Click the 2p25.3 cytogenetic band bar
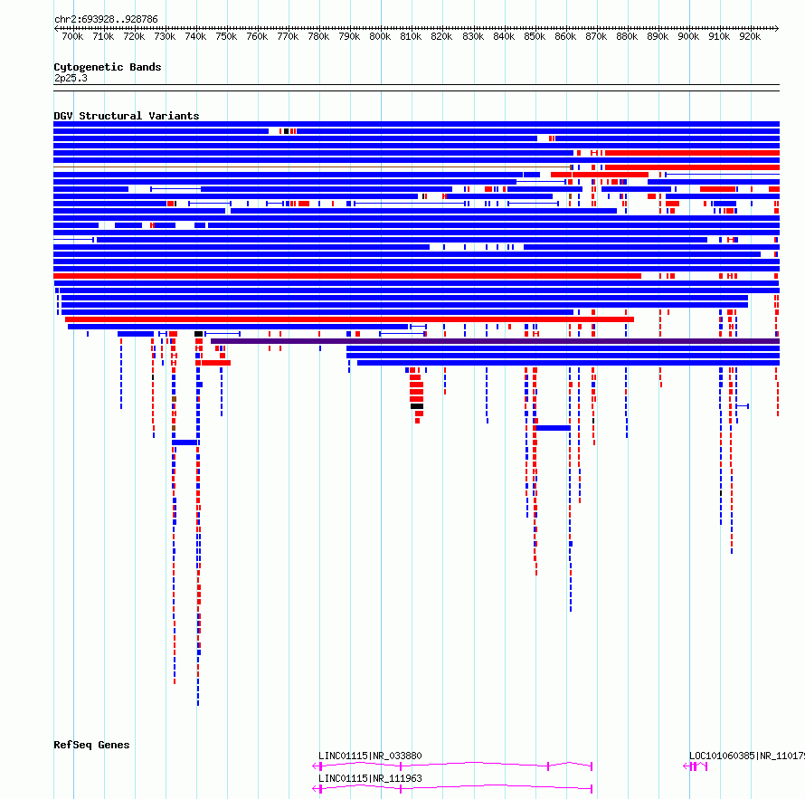 (x=416, y=88)
